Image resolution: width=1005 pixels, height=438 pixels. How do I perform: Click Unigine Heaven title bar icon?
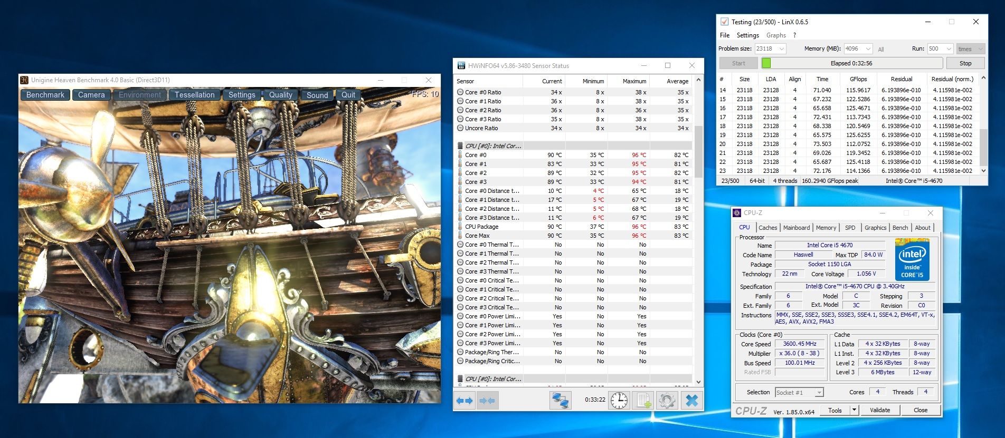(x=24, y=80)
